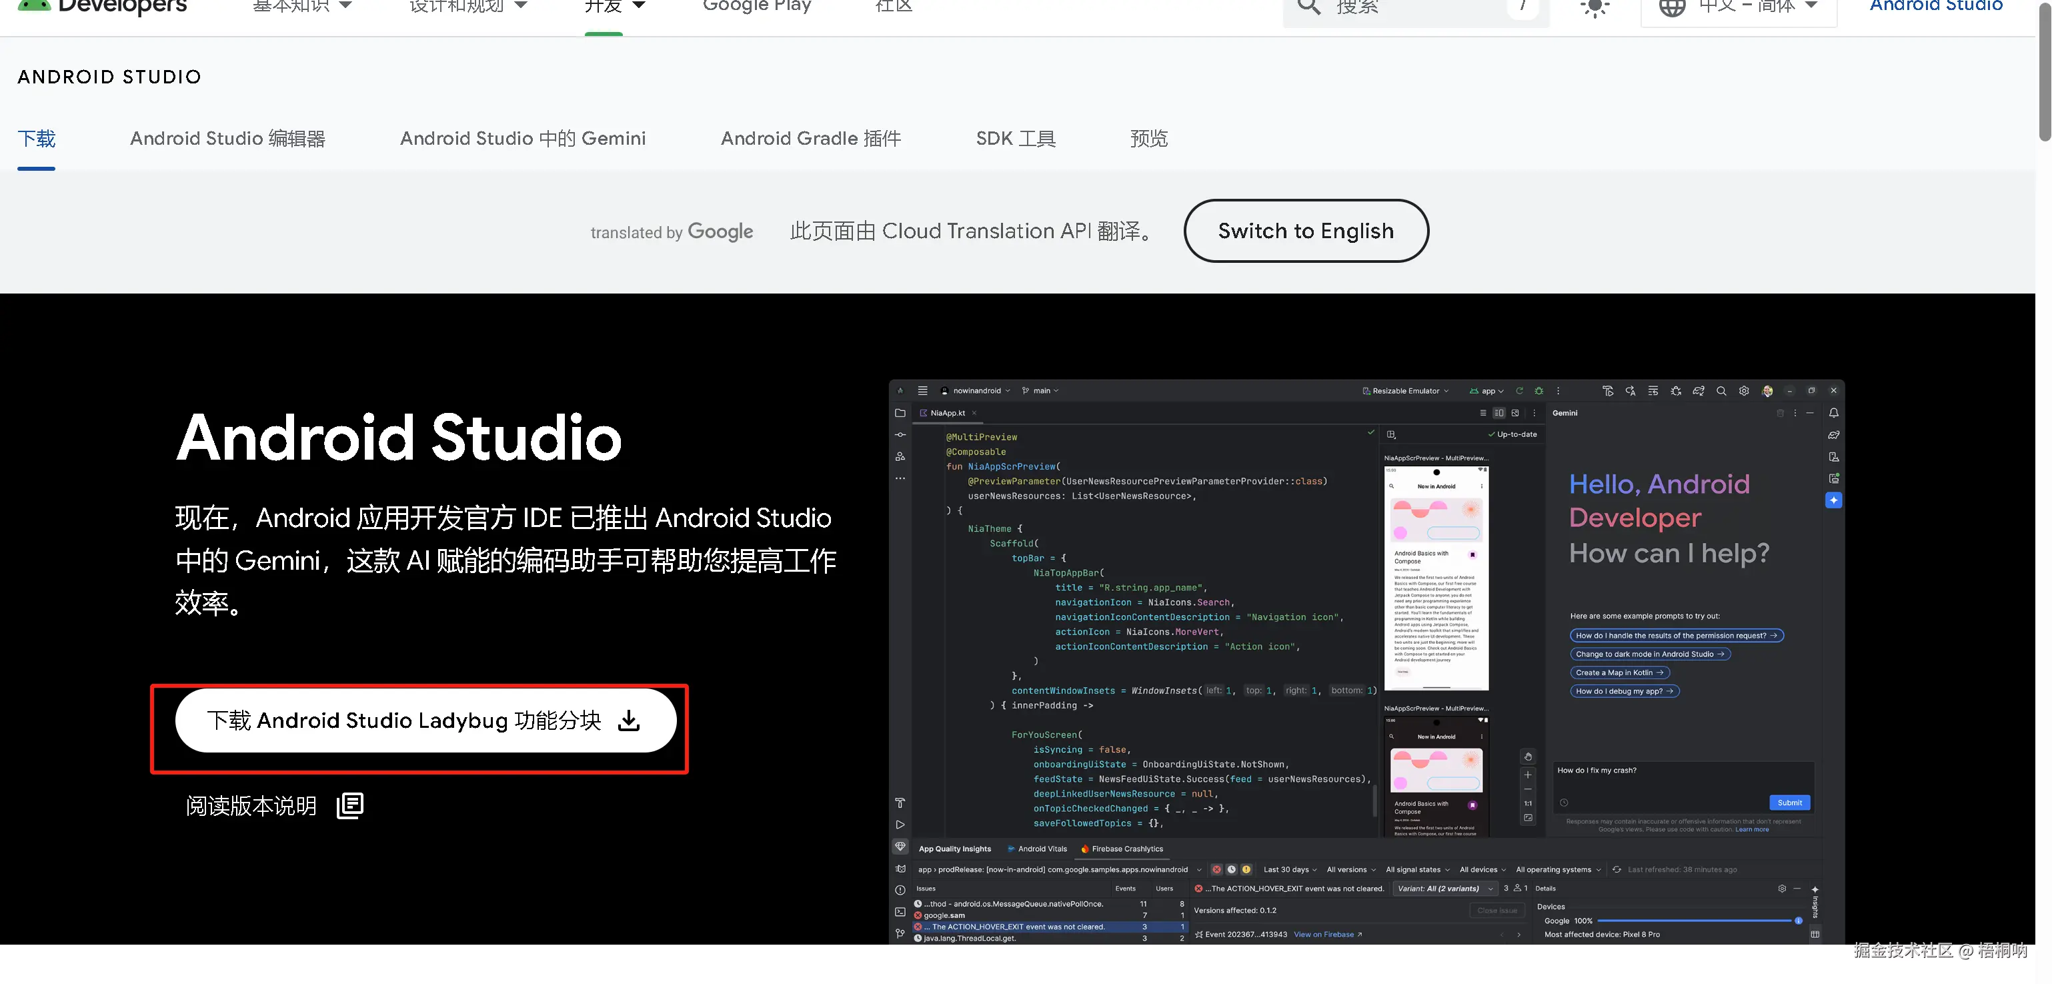
Task: Click the history clock icon in Gemini input
Action: point(1564,803)
